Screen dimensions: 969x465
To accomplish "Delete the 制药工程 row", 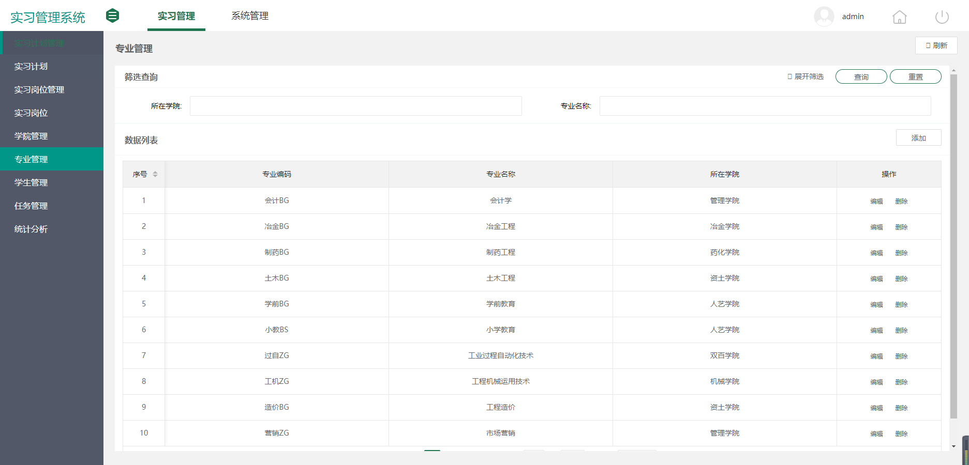I will pos(901,253).
